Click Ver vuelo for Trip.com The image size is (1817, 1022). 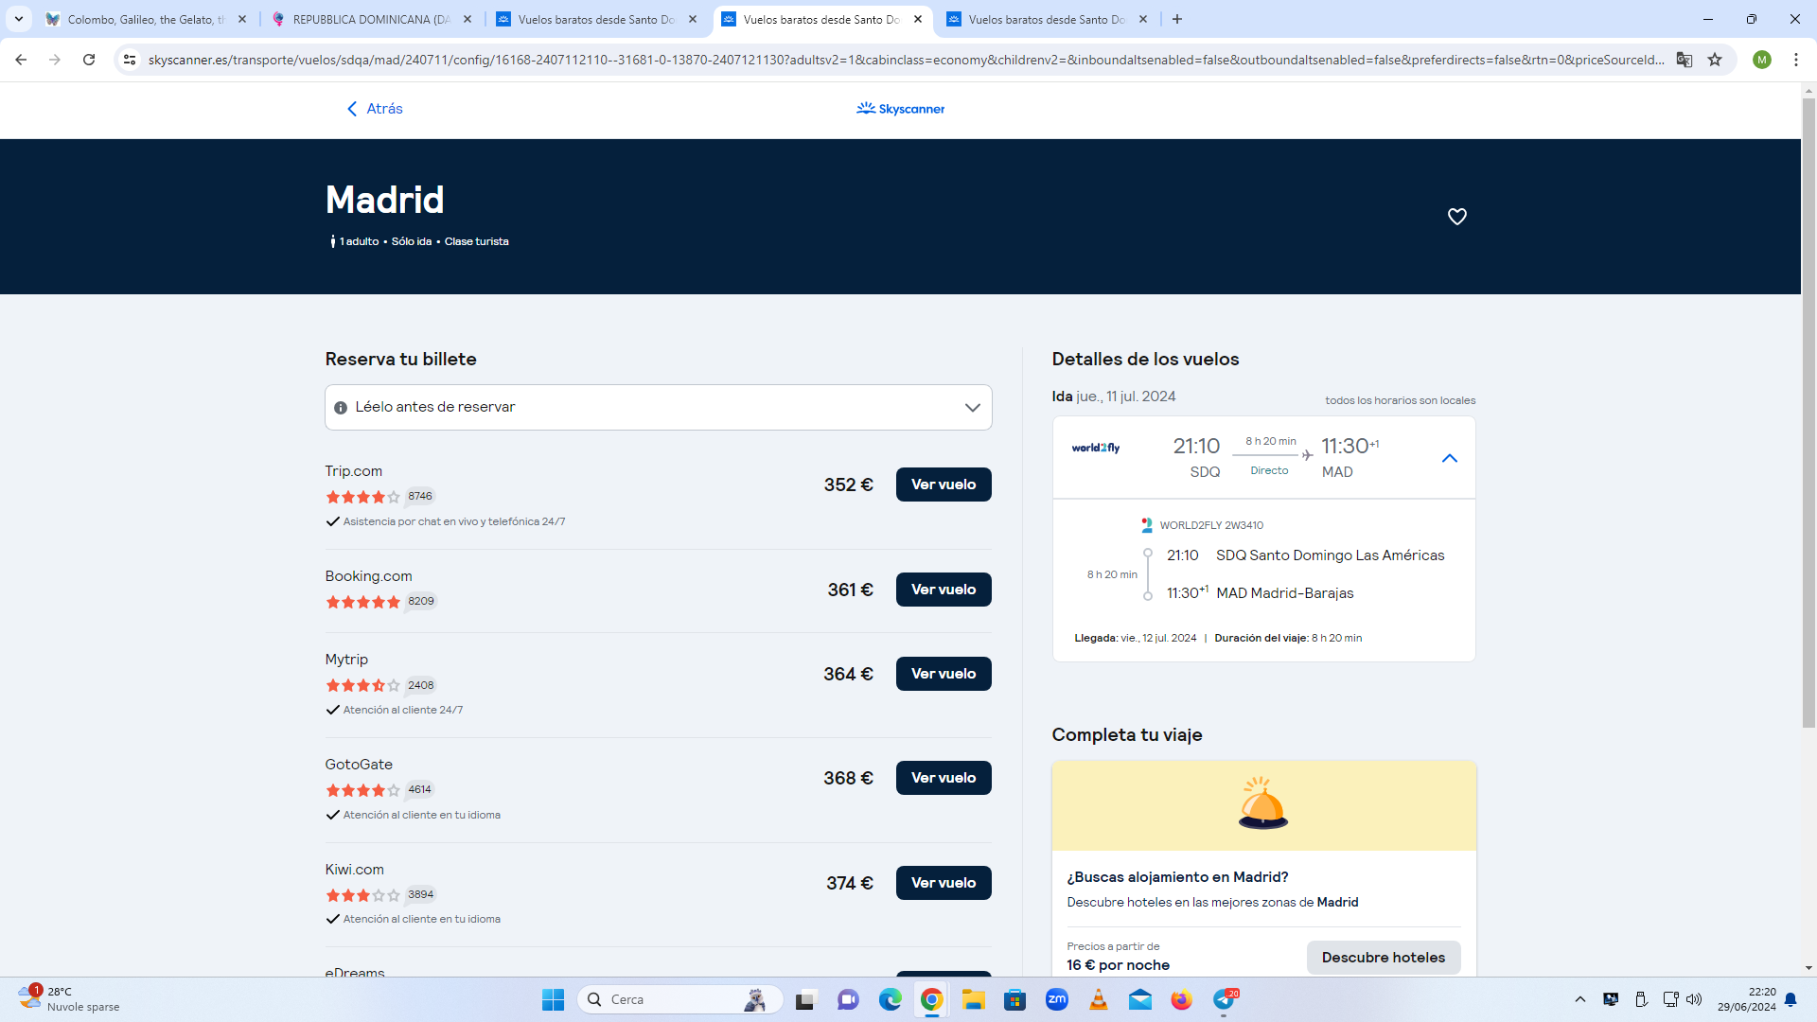coord(943,485)
